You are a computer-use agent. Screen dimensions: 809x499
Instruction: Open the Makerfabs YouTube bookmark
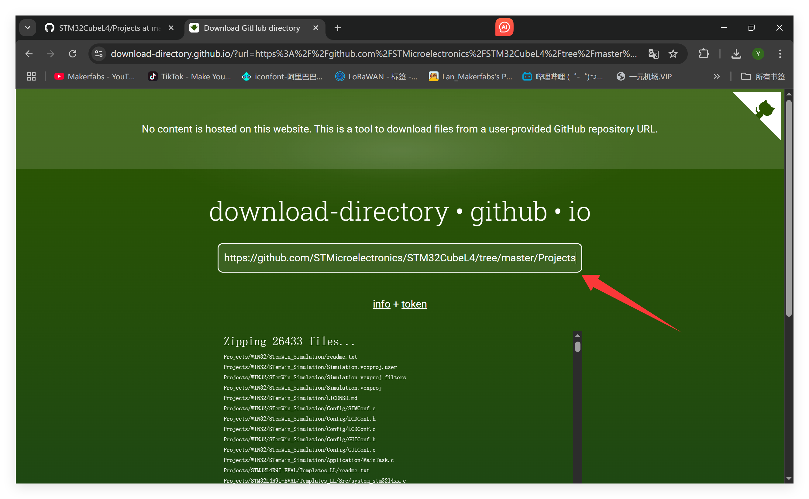click(x=95, y=77)
